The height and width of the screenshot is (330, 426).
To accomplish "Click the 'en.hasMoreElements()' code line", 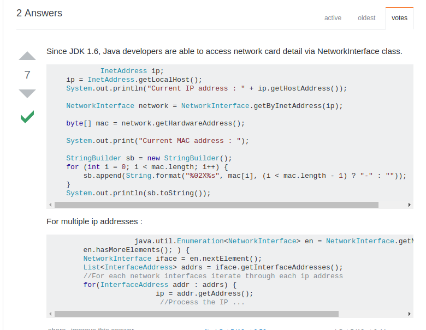I will coord(137,250).
